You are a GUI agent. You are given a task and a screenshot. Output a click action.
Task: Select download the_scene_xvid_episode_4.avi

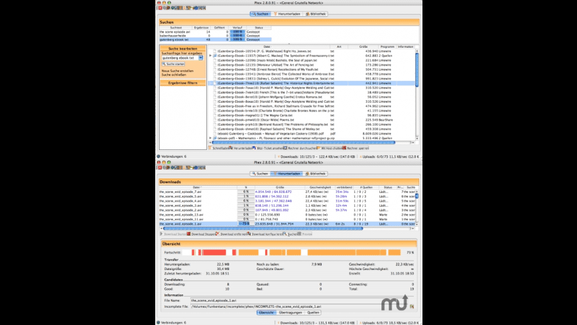[287, 201]
